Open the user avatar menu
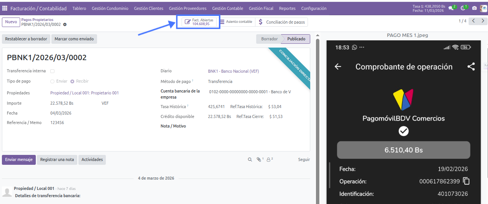Screen dimensions: 488x204 [x=483, y=8]
